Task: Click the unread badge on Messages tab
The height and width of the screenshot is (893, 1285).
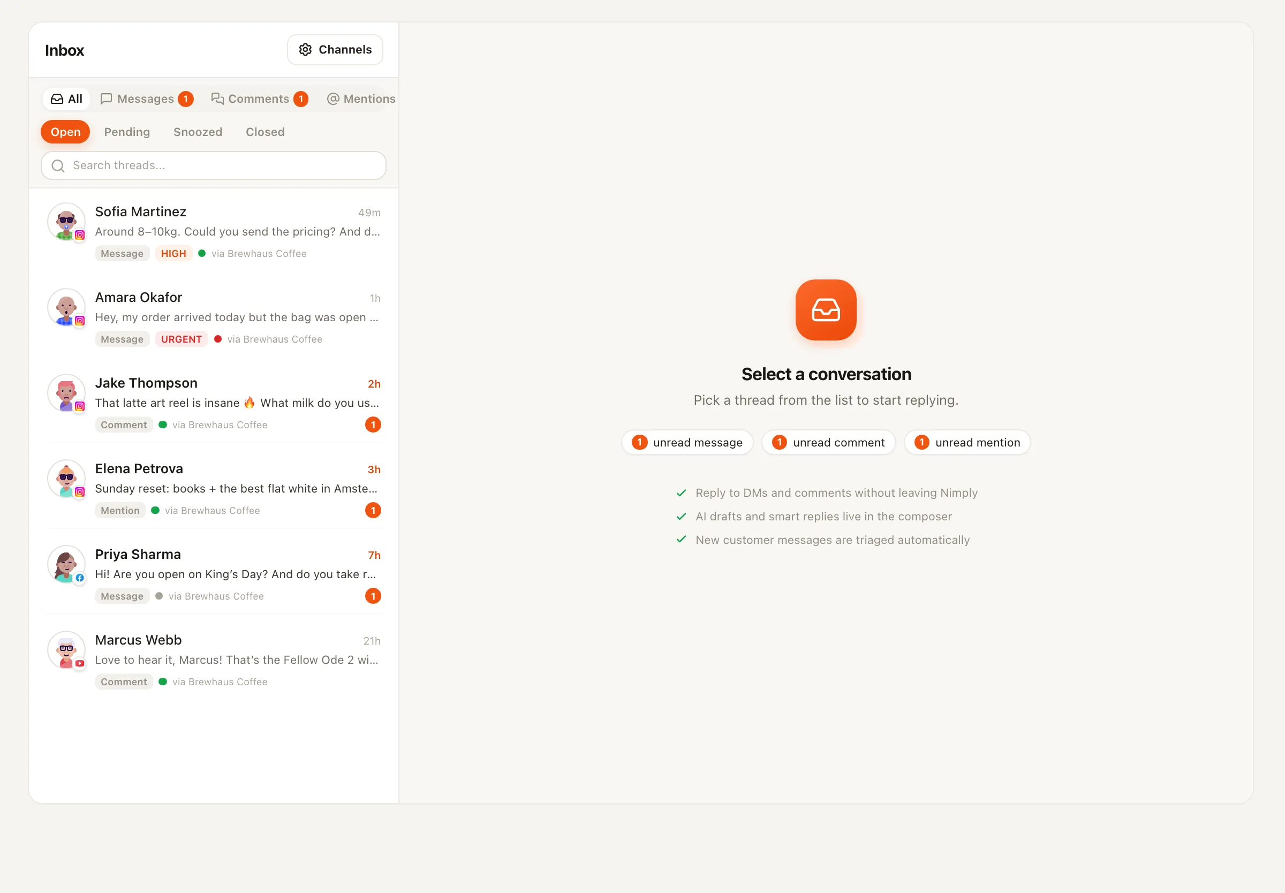Action: pyautogui.click(x=186, y=99)
